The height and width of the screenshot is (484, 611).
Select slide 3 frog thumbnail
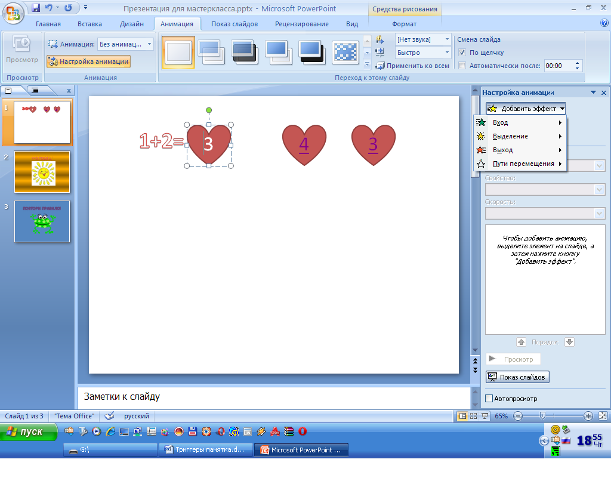click(x=42, y=221)
